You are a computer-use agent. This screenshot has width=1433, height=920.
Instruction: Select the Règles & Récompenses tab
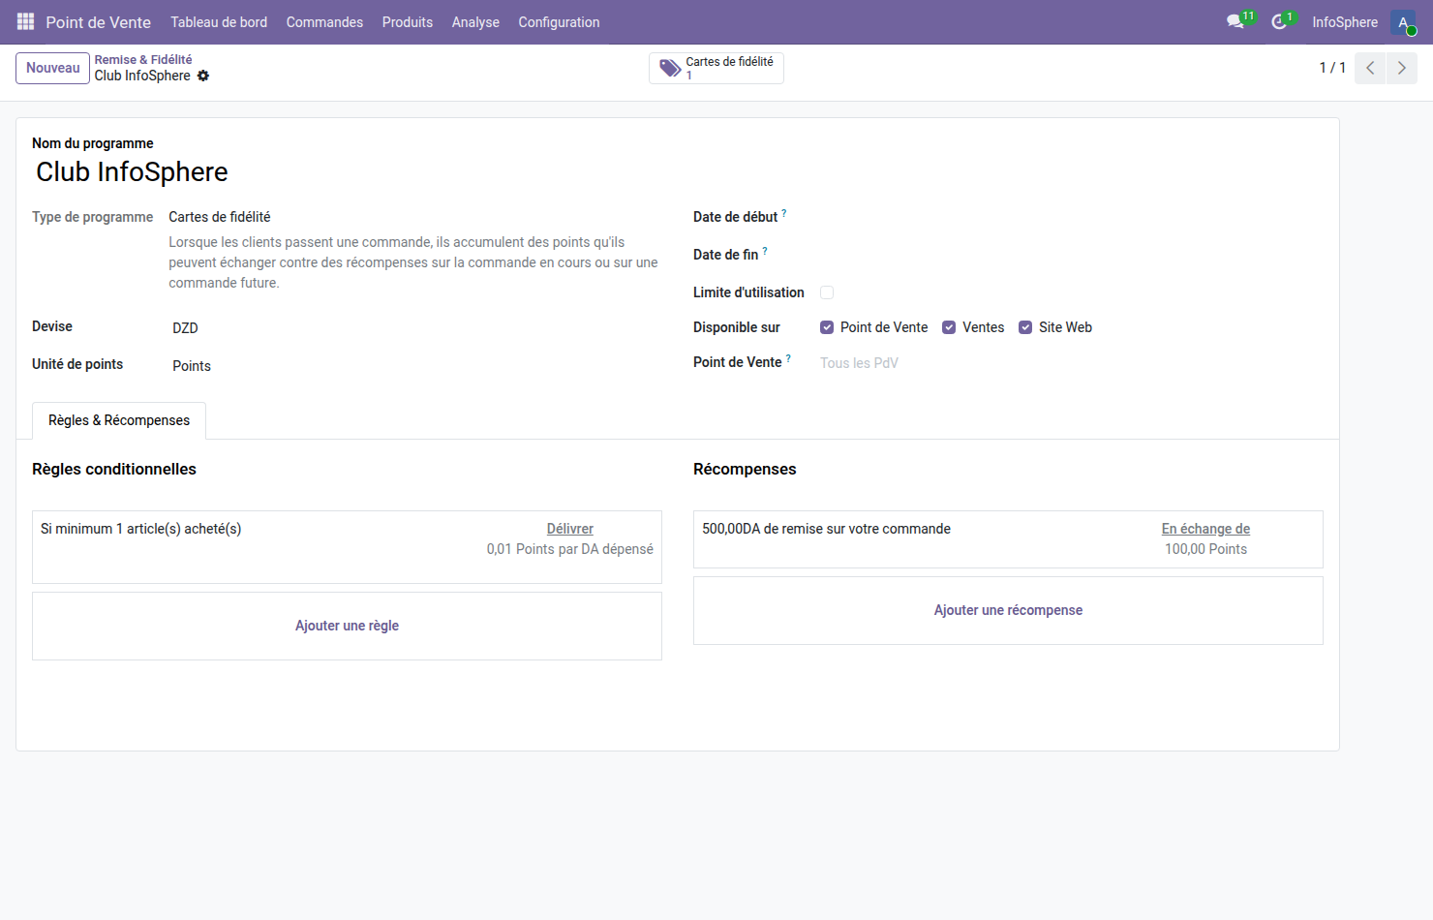(118, 420)
